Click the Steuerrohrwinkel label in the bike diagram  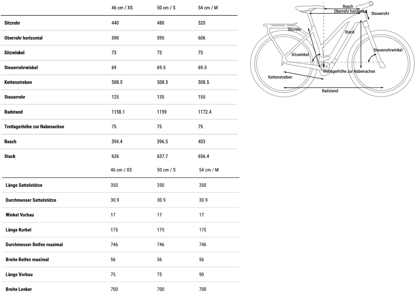pyautogui.click(x=388, y=50)
